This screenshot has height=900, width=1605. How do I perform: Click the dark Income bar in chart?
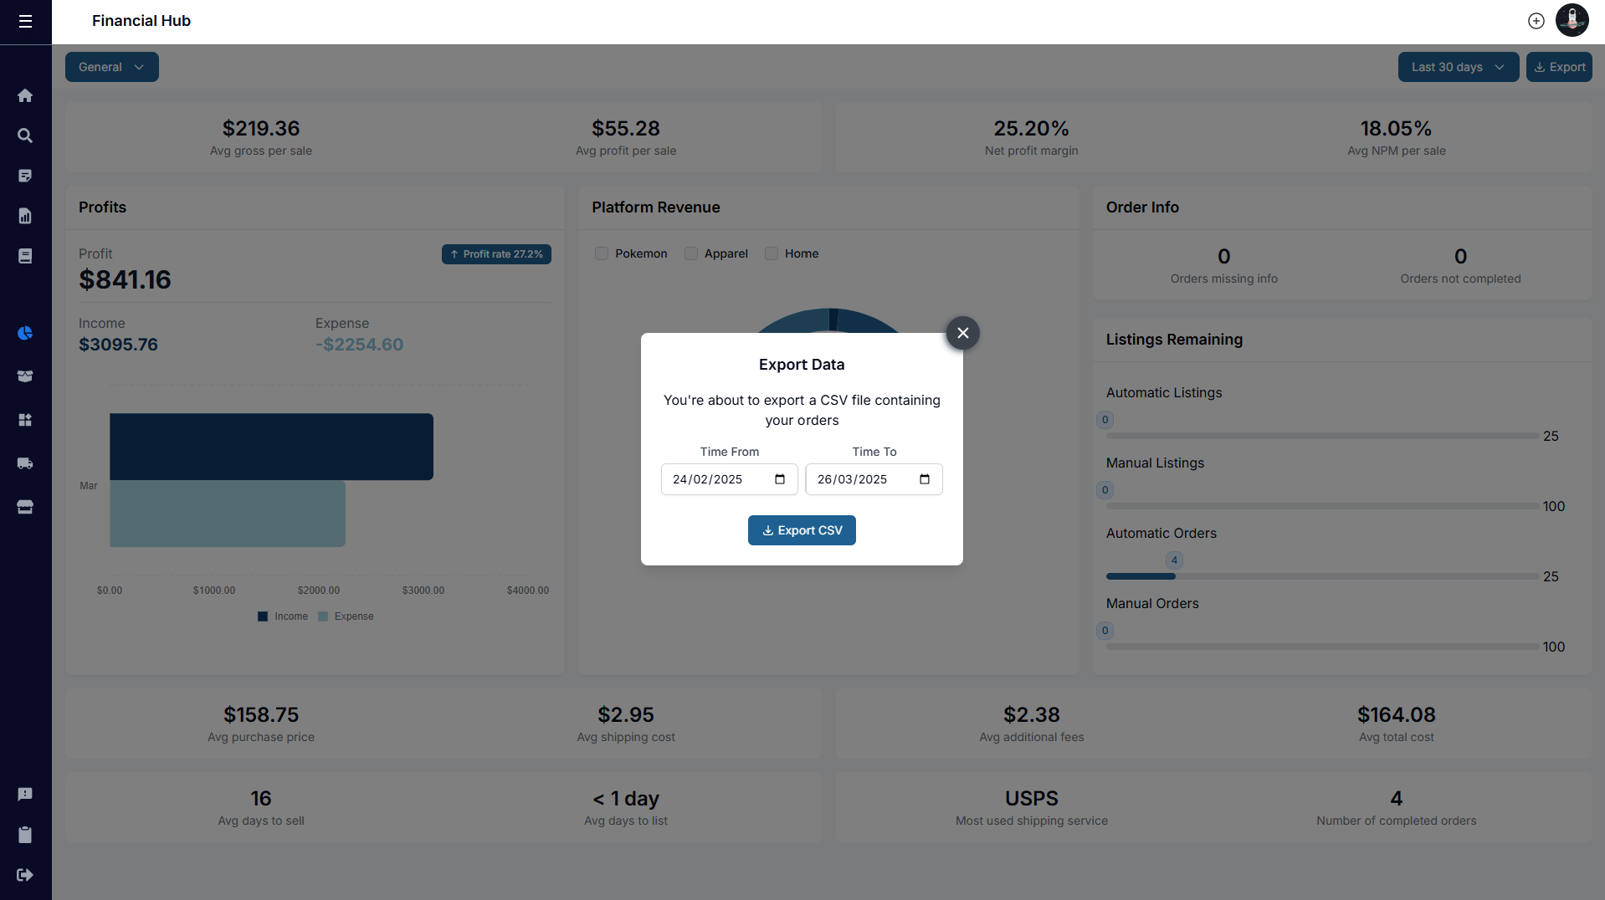[271, 447]
